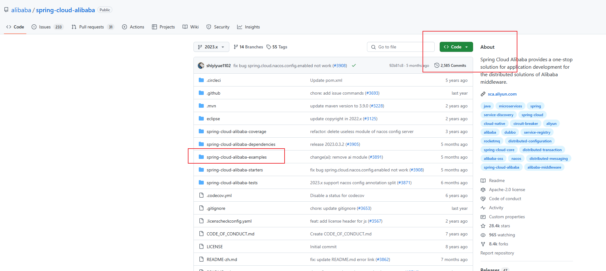
Task: Select distributed-transaction topic tag
Action: 542,150
